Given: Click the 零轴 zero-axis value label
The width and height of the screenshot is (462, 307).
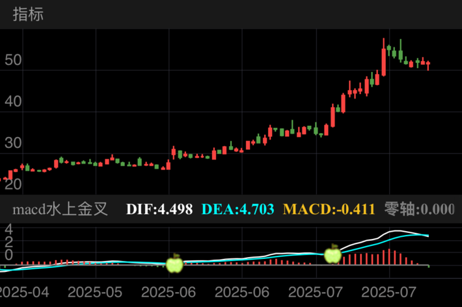Looking at the screenshot, I should (418, 209).
